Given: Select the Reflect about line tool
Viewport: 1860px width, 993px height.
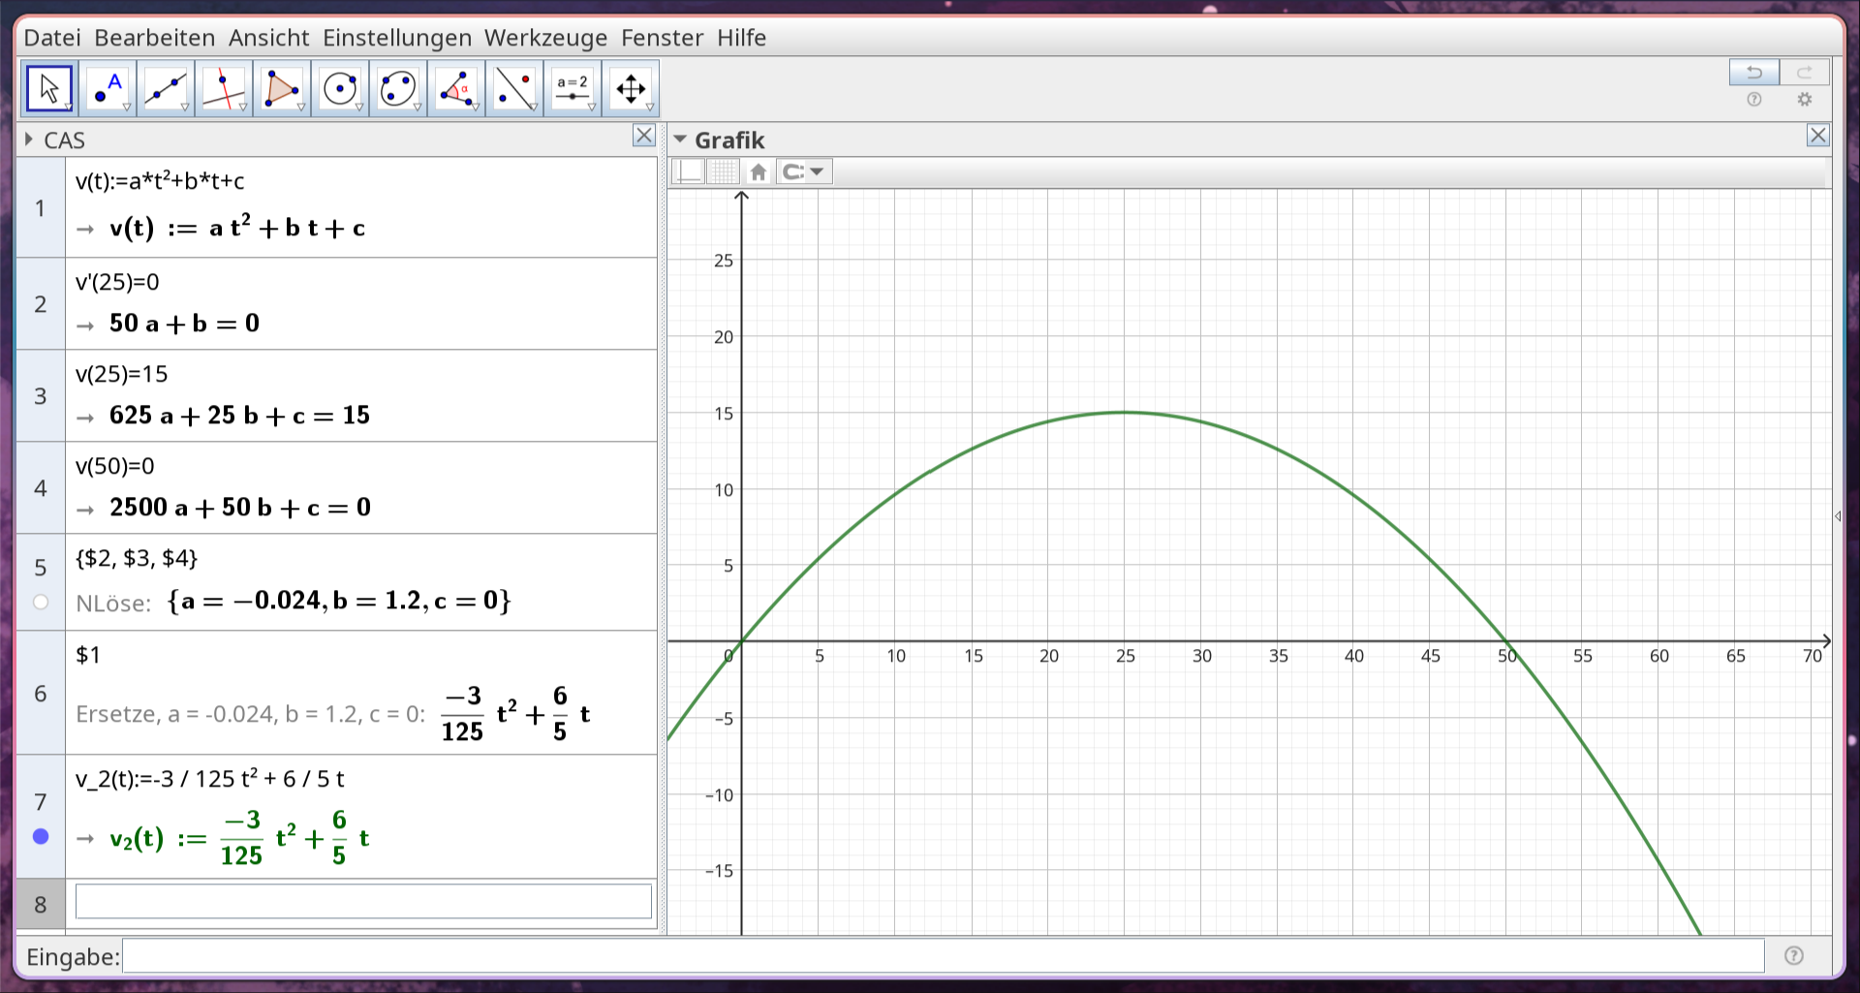Looking at the screenshot, I should pos(514,89).
